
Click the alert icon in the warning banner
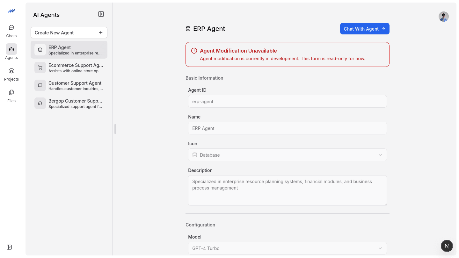(194, 51)
